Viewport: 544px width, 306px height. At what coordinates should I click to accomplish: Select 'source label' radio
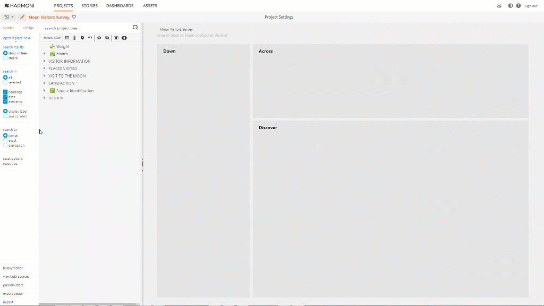coord(5,116)
